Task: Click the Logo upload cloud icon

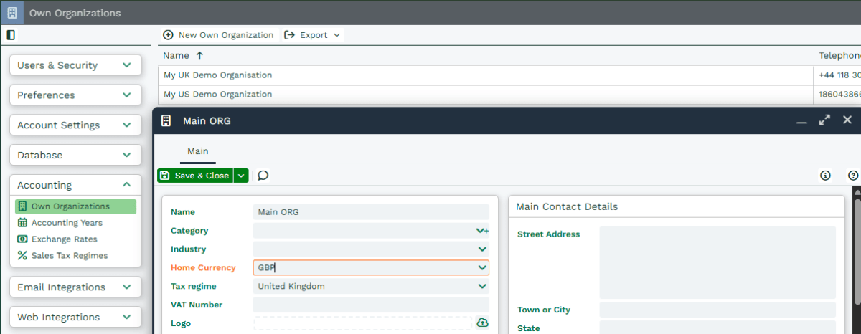Action: tap(482, 323)
